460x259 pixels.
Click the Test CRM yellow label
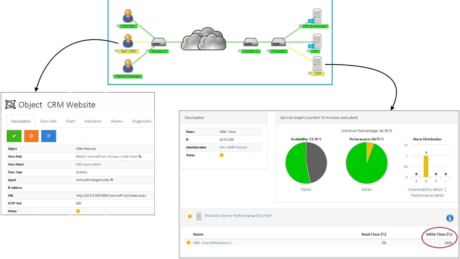point(128,51)
